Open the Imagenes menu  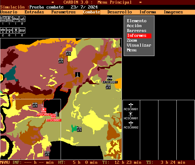point(173,12)
